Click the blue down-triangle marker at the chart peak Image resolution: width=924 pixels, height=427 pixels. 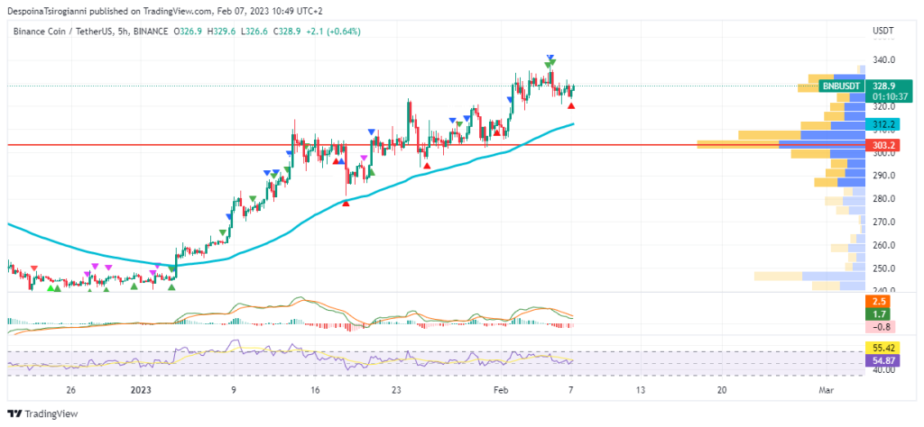coord(550,59)
